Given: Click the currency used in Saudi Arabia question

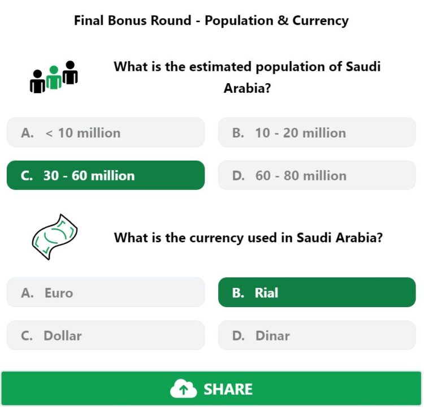Looking at the screenshot, I should (x=248, y=238).
